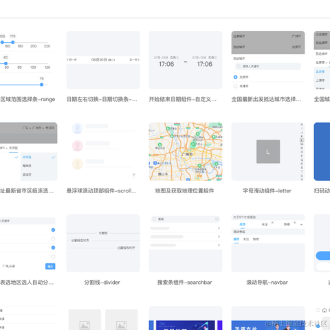Open the 区域范围选择条-range component title
This screenshot has width=330, height=330.
tap(27, 99)
